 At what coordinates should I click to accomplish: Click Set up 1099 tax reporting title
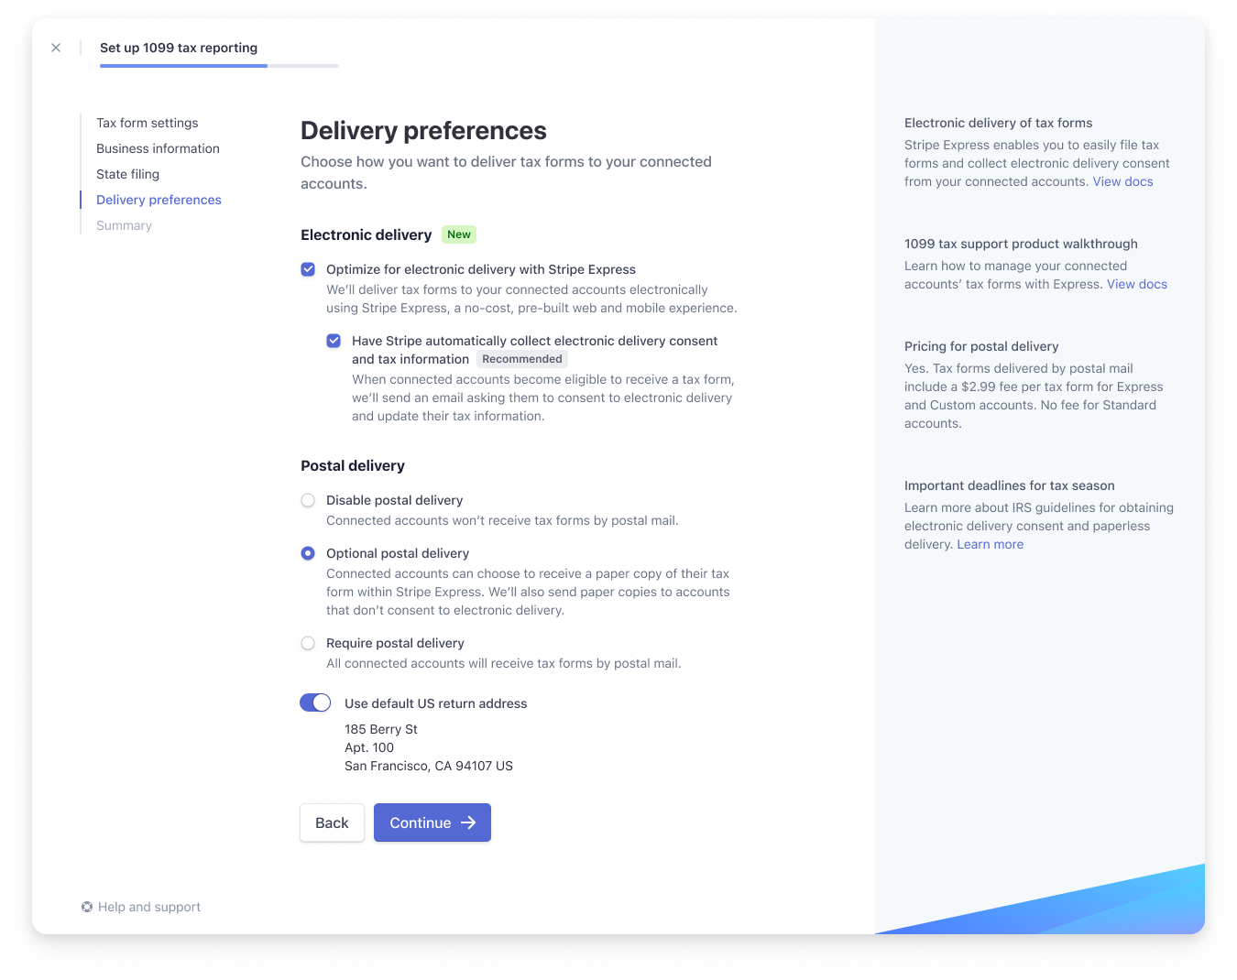(179, 48)
